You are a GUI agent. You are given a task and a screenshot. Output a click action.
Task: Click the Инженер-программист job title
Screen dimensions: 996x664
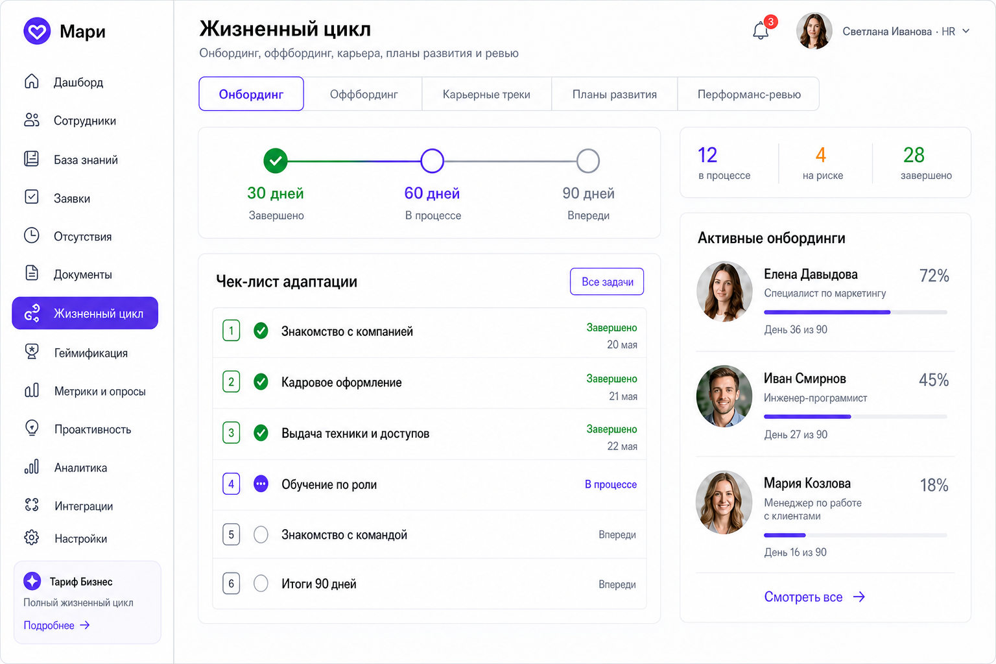(815, 398)
